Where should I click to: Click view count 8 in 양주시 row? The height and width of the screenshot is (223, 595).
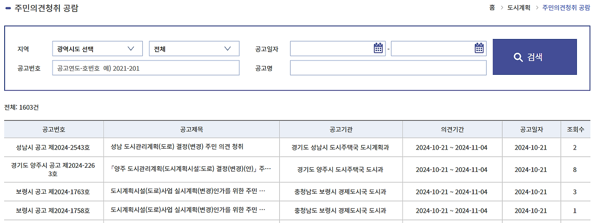[x=575, y=170]
